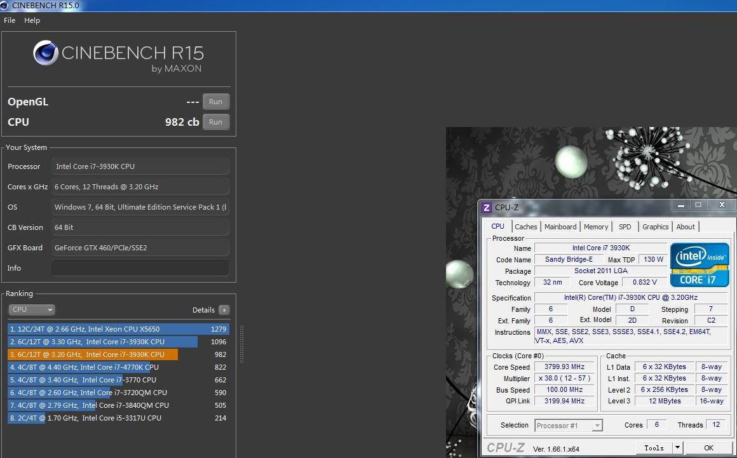Viewport: 737px width, 458px height.
Task: Switch to the Caches tab
Action: [525, 227]
